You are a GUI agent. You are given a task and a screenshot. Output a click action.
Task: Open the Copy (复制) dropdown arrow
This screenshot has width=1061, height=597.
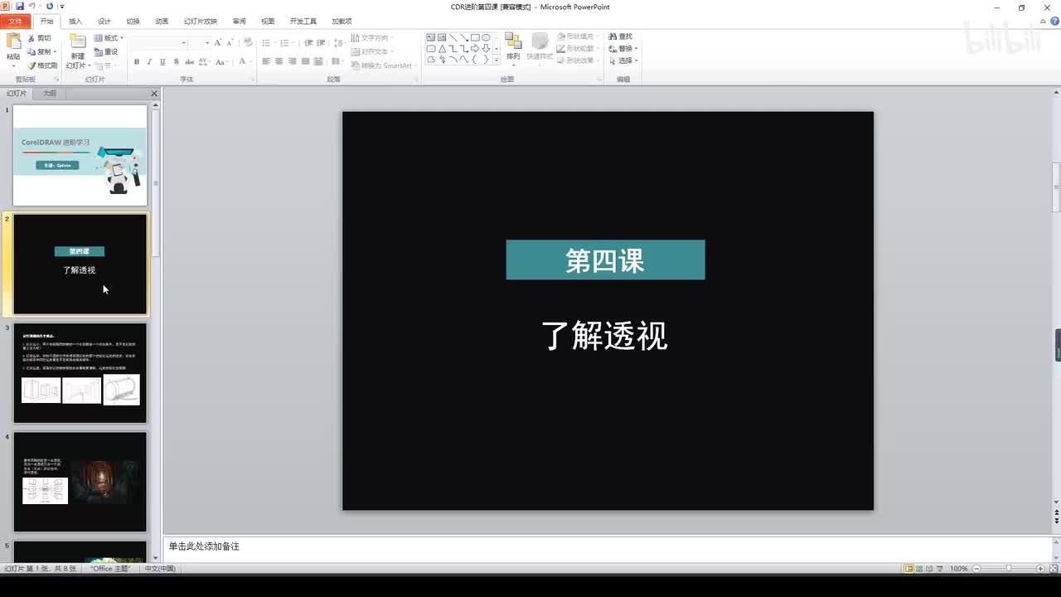pyautogui.click(x=55, y=51)
